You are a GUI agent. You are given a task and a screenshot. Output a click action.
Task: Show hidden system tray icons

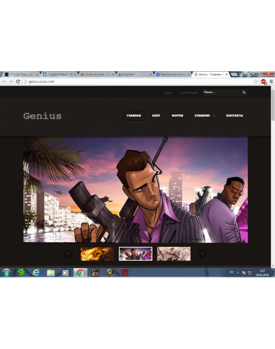tap(238, 273)
